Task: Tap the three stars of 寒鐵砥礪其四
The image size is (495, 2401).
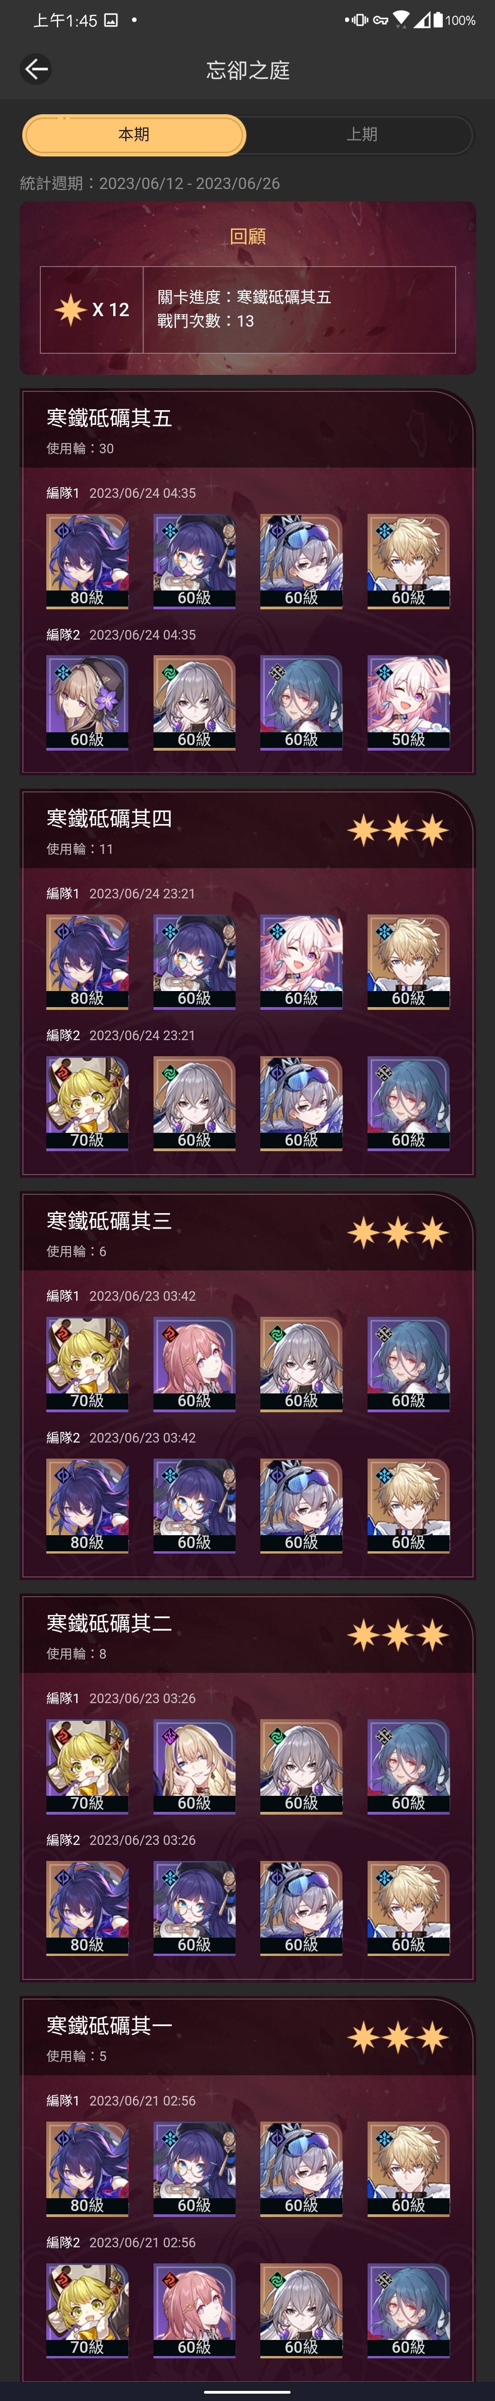Action: pos(398,830)
